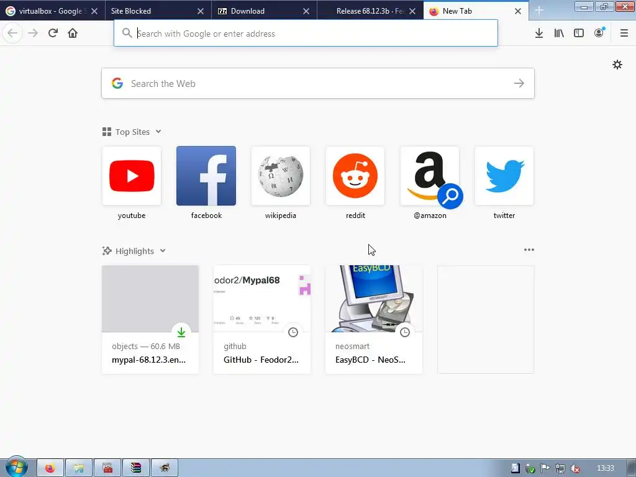The height and width of the screenshot is (477, 636).
Task: Open the WinRAR books taskbar icon
Action: pyautogui.click(x=136, y=468)
